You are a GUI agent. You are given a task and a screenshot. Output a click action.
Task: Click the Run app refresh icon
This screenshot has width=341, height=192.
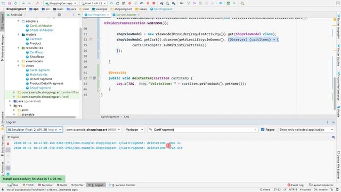click(x=111, y=3)
